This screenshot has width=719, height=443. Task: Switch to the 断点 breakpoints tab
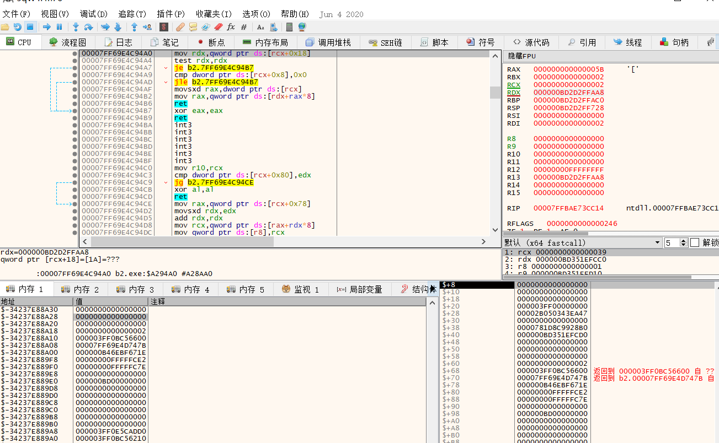point(210,42)
